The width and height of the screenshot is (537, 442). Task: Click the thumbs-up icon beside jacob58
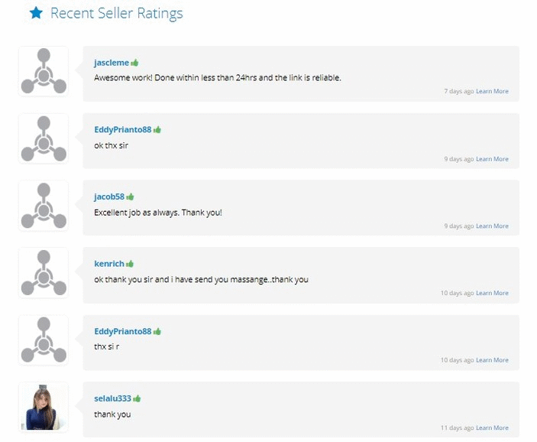[130, 197]
